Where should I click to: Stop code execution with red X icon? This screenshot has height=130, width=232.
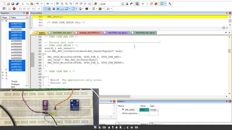point(14,9)
